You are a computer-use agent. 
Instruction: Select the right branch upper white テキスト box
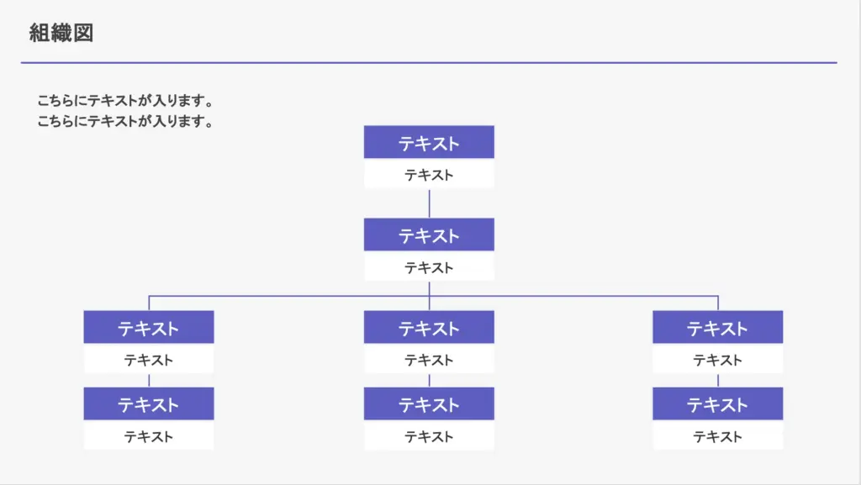pos(718,360)
